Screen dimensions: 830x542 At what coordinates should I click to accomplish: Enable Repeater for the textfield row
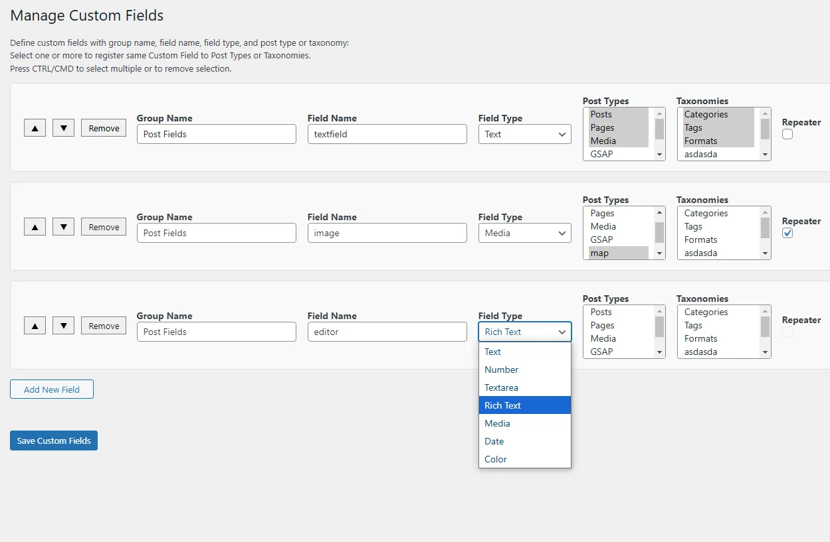[787, 134]
